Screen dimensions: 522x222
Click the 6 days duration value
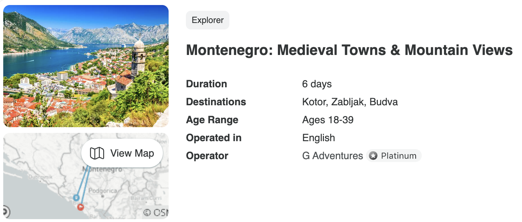(317, 84)
